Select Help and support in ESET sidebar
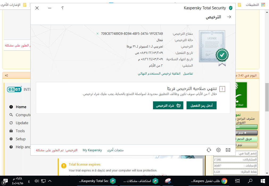 click(20, 147)
